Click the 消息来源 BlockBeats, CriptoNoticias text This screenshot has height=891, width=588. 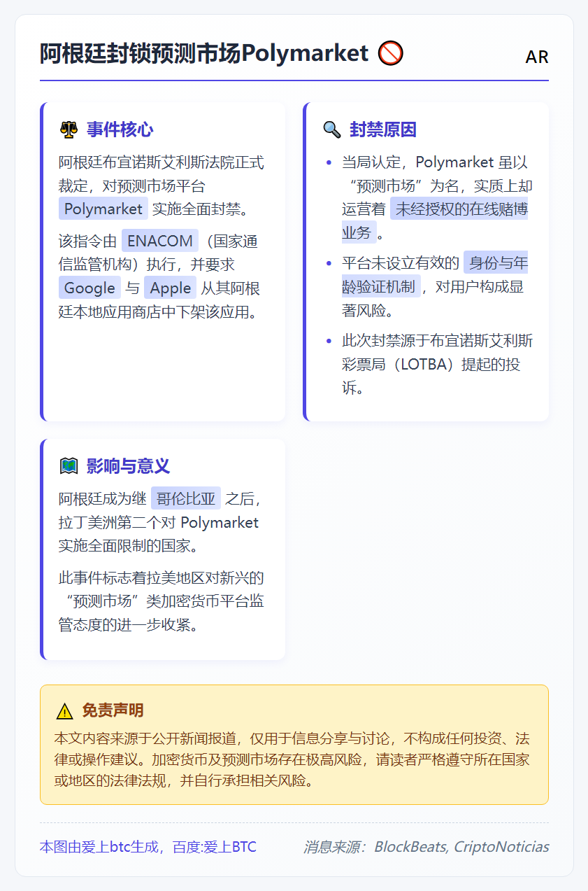[426, 847]
